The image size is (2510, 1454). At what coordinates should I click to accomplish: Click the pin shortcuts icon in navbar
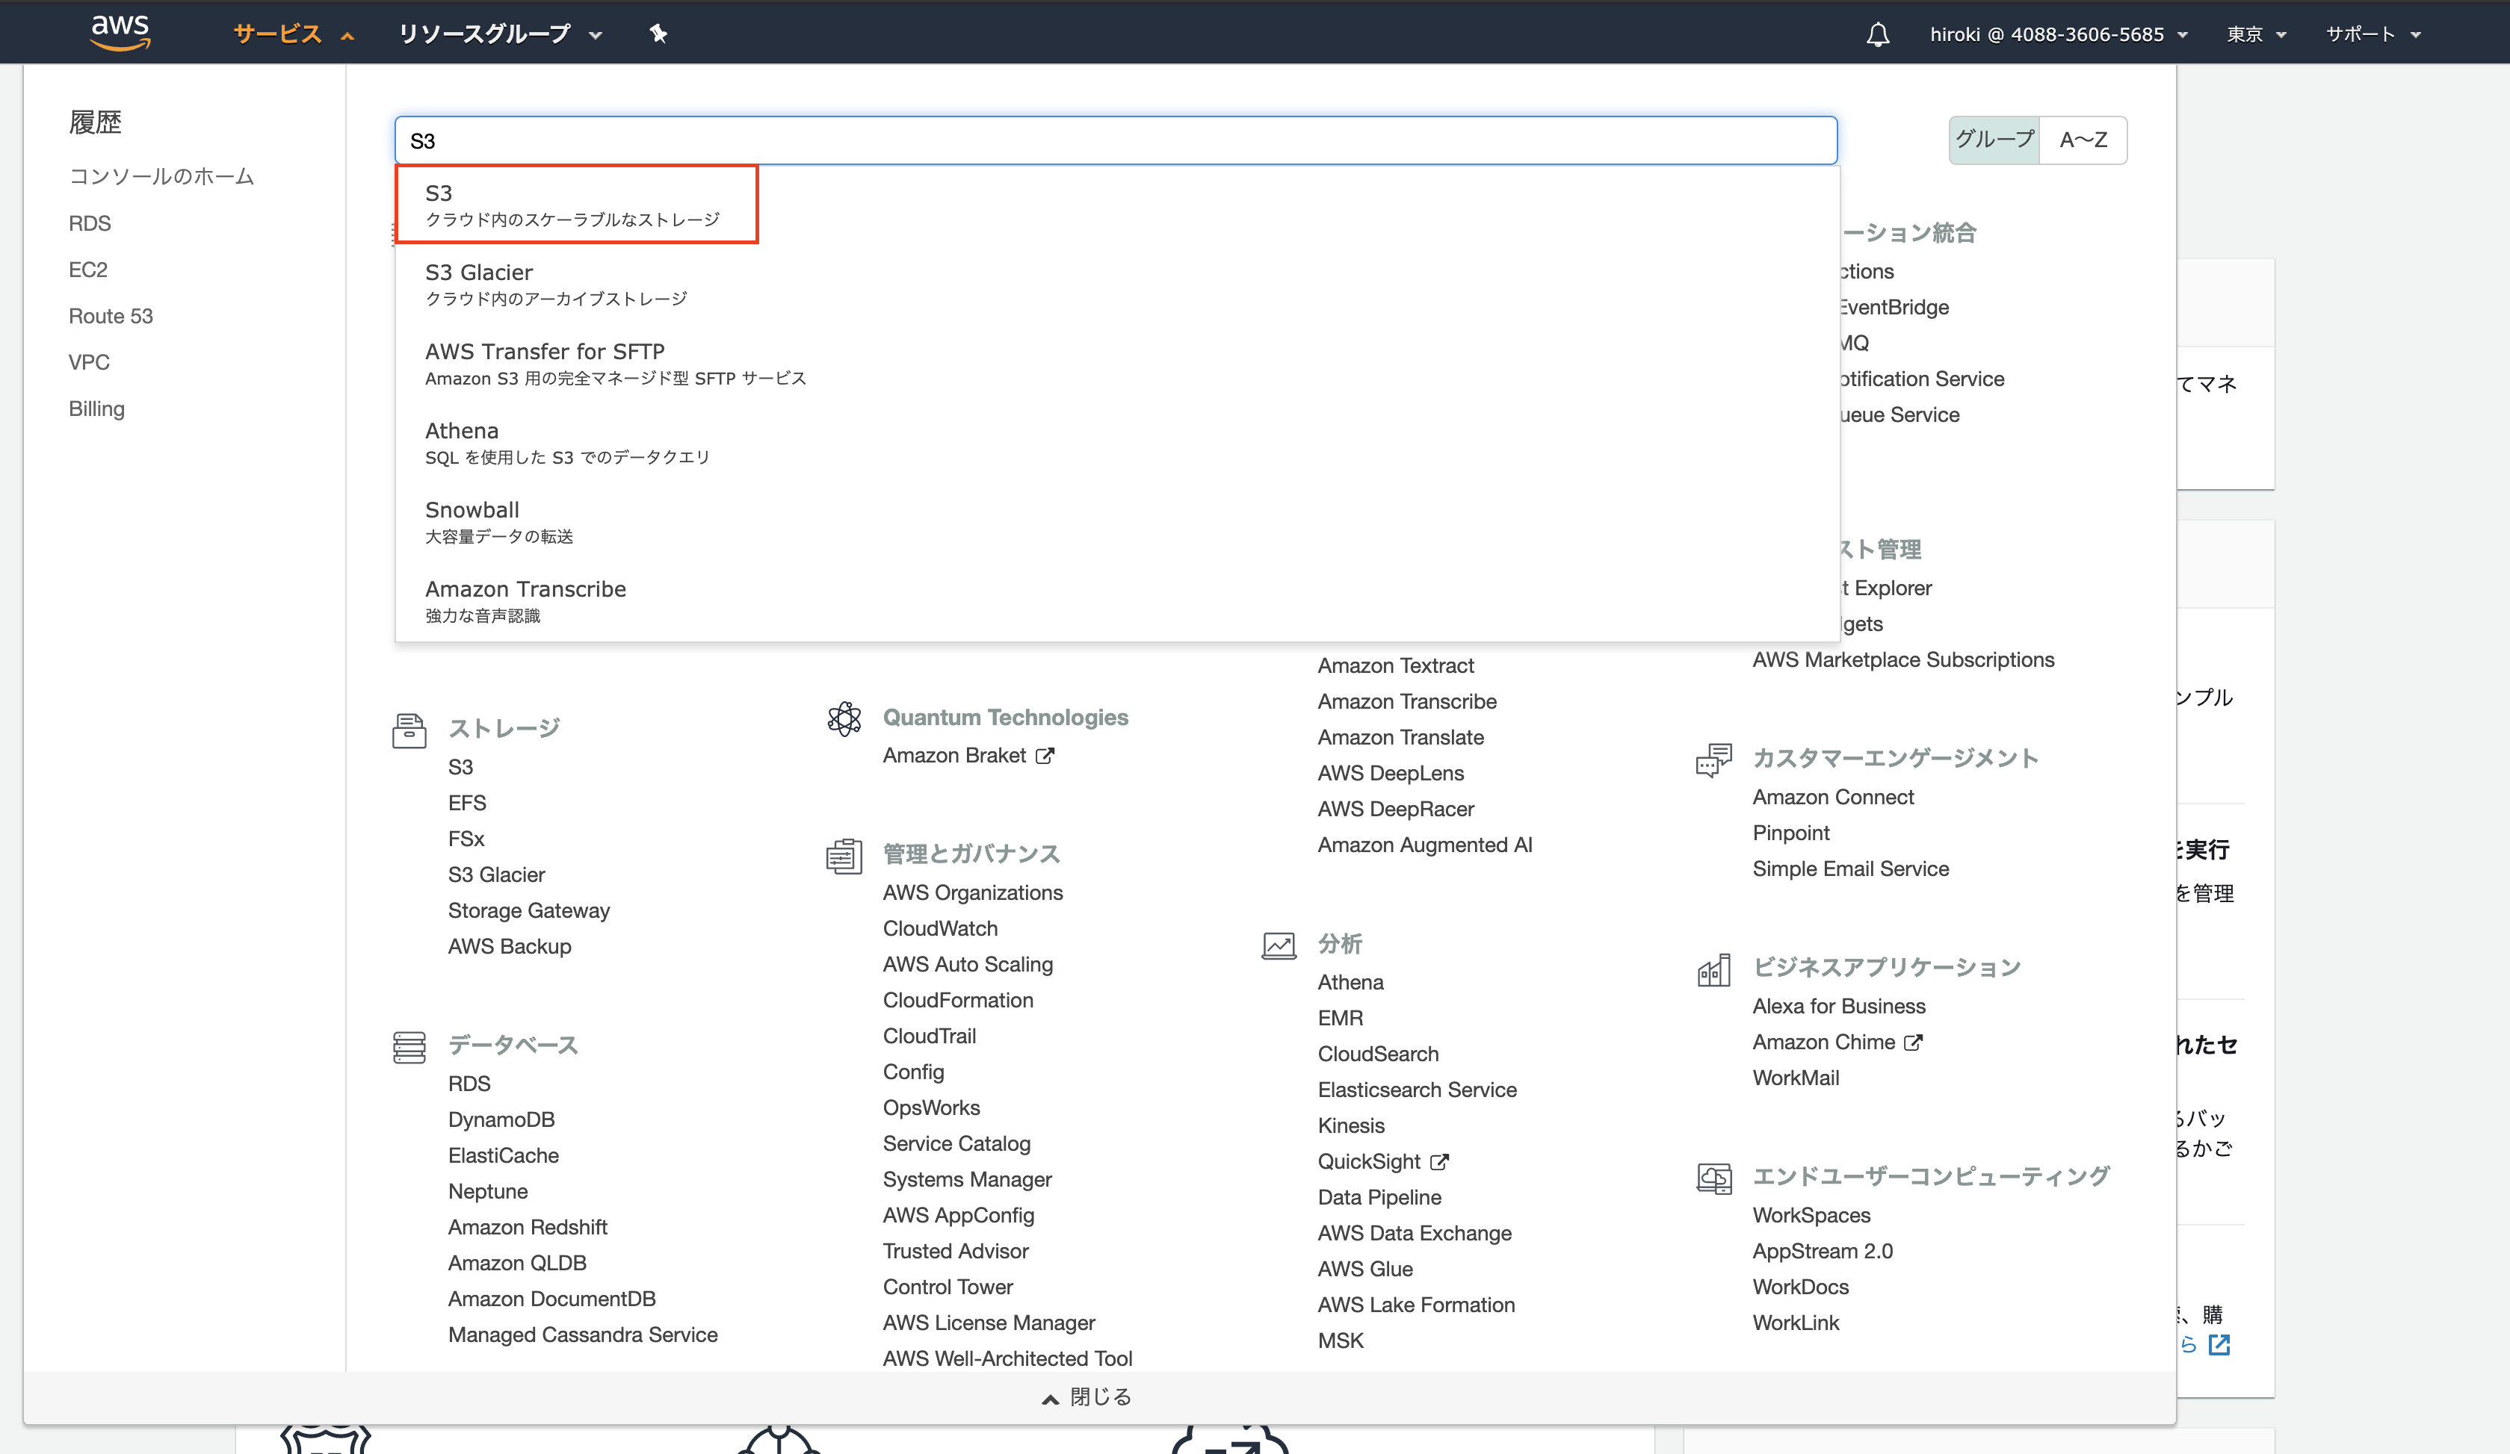pos(658,34)
